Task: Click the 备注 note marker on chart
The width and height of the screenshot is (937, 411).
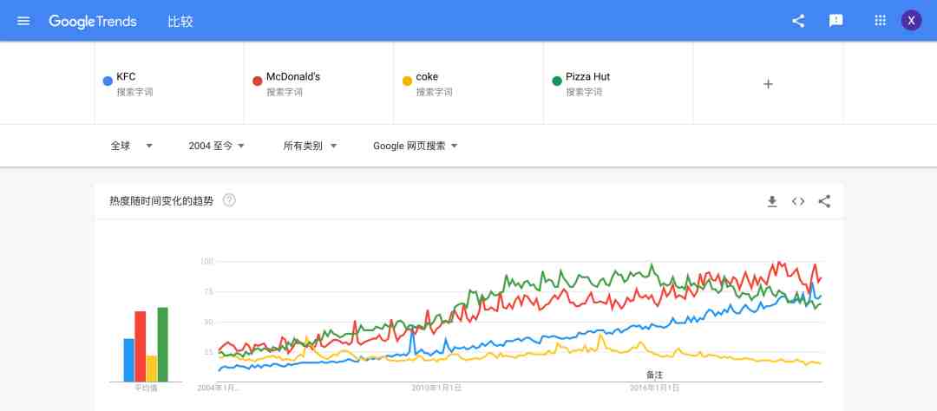Action: (x=654, y=375)
